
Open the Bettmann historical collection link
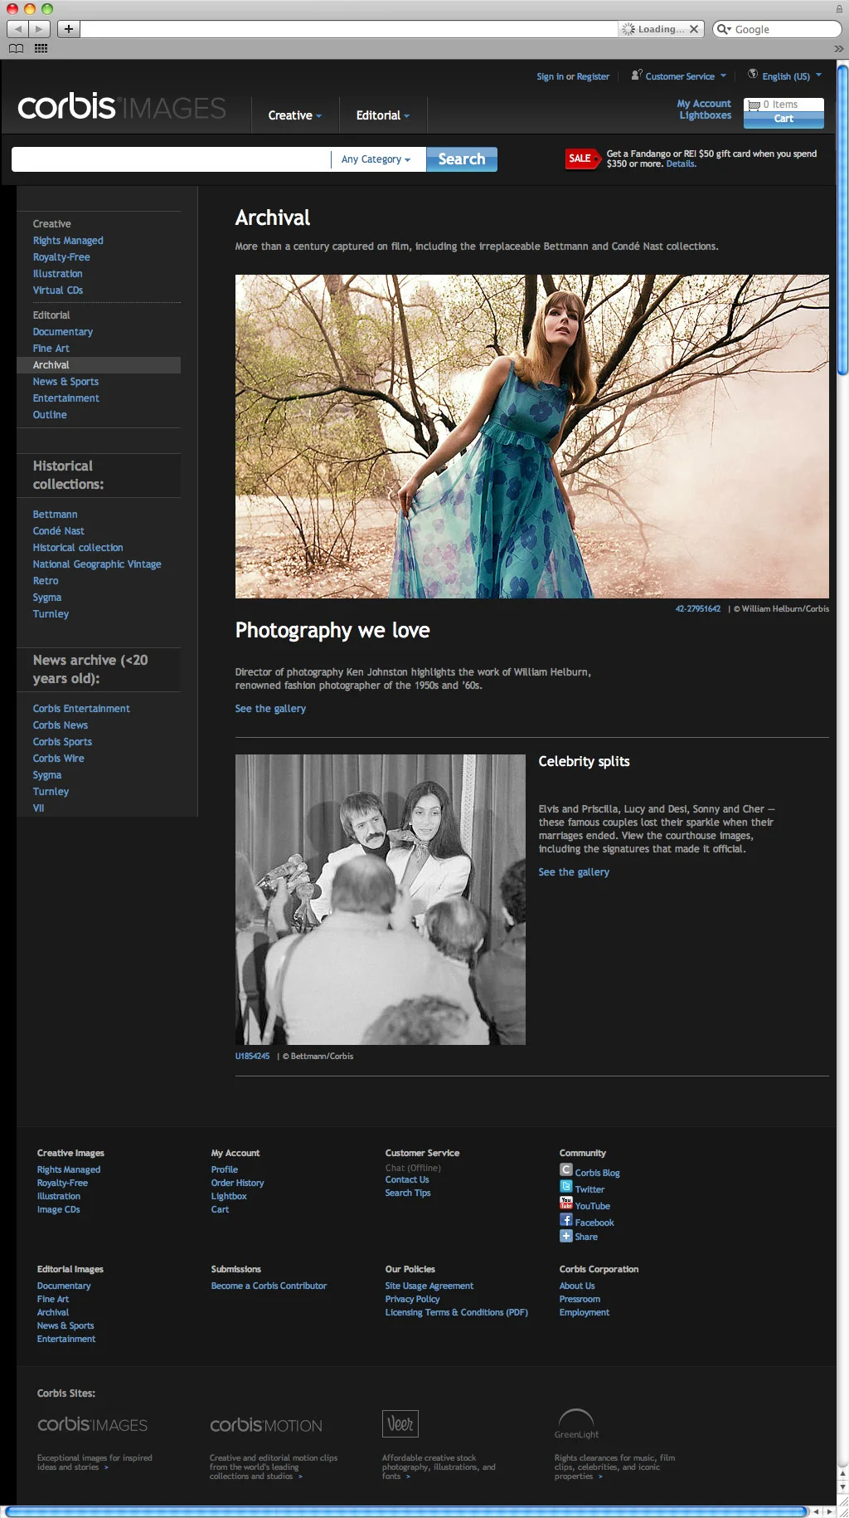click(x=56, y=515)
